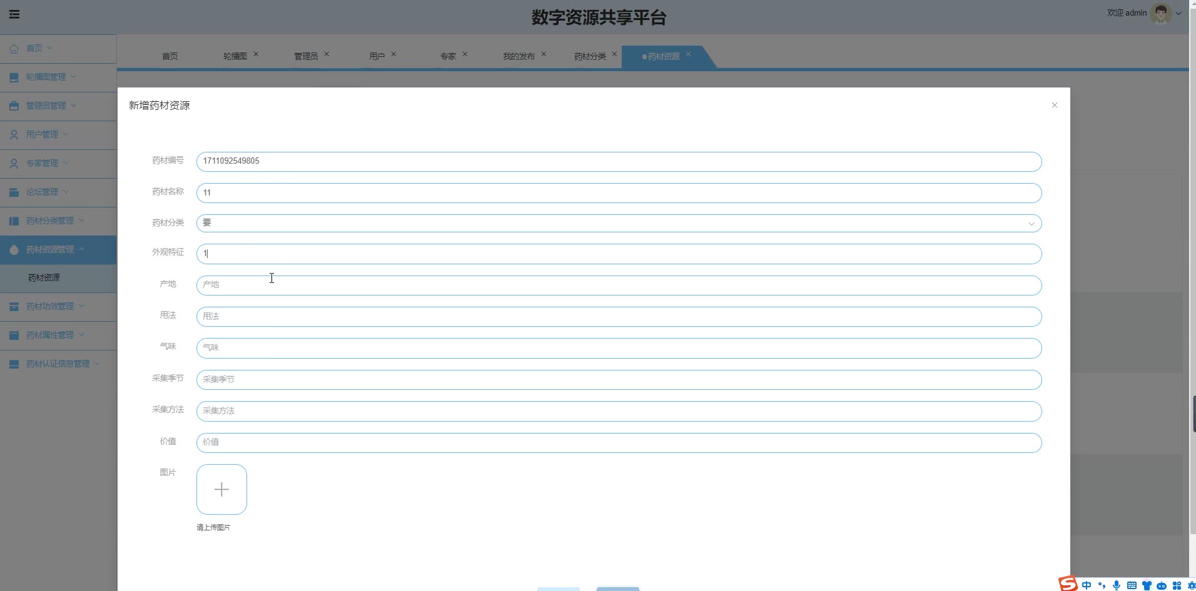Click the microphone voice input icon
1196x591 pixels.
1117,585
